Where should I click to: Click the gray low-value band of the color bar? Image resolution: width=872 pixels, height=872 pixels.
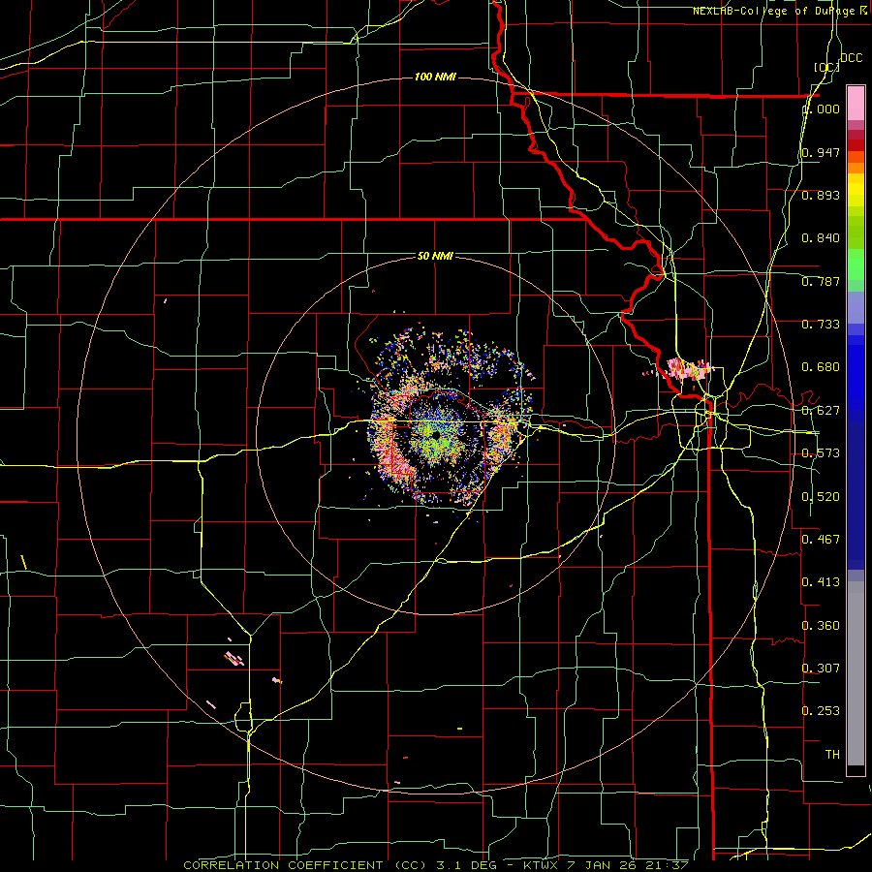tap(856, 674)
